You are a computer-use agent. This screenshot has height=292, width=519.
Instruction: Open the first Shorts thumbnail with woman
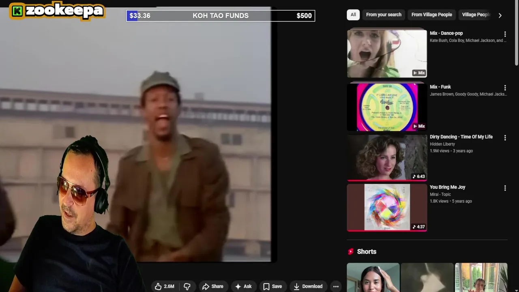point(373,277)
